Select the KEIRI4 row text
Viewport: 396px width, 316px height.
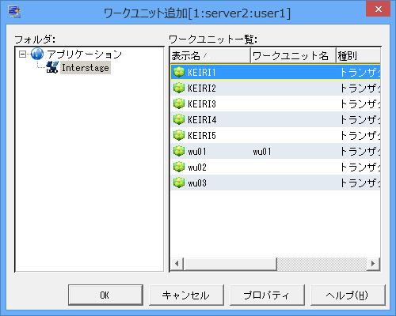[202, 120]
